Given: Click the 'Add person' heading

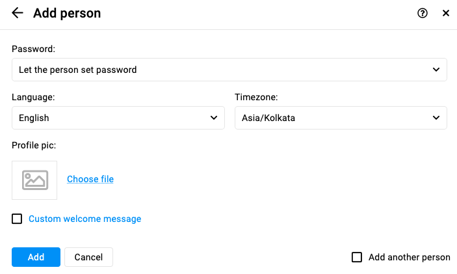Looking at the screenshot, I should (67, 13).
